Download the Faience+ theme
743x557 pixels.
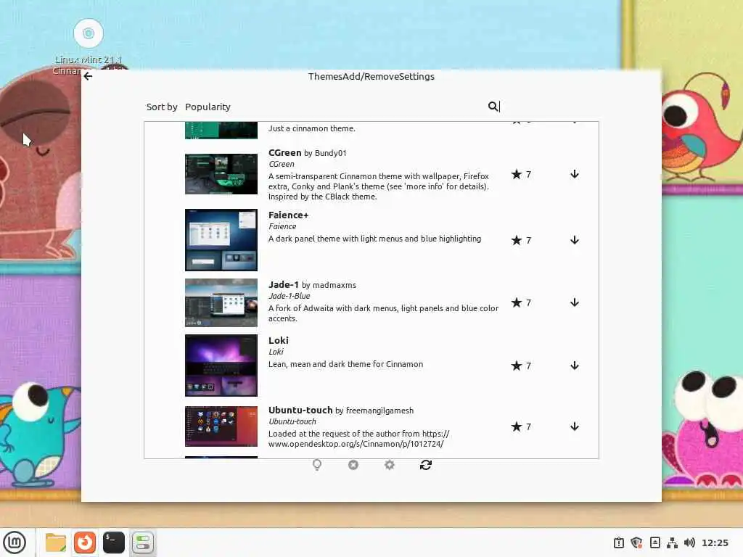click(575, 240)
